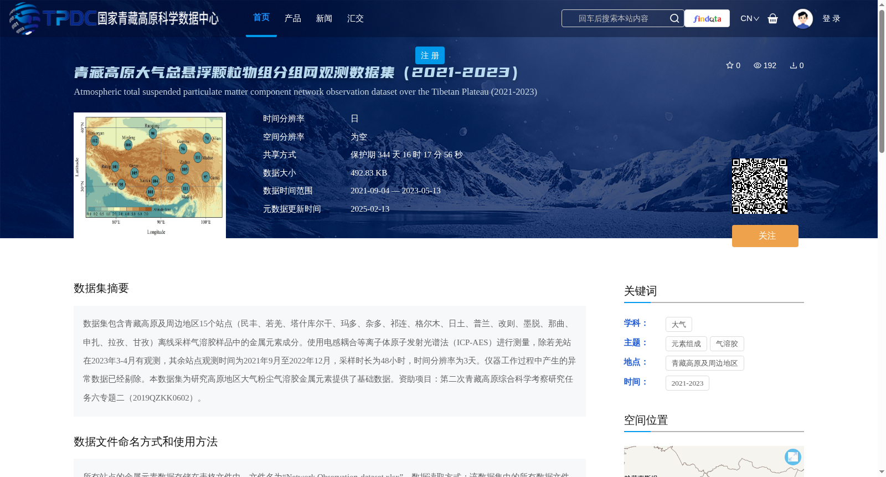Click 登录 to log in
This screenshot has width=886, height=477.
pos(831,18)
